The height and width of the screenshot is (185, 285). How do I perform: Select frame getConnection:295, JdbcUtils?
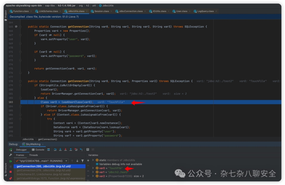tap(49, 166)
